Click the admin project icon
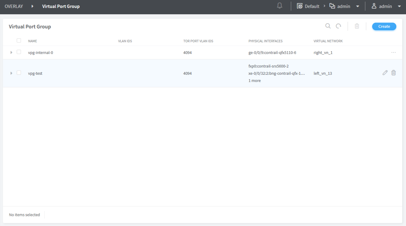Viewport: 406px width, 226px height. [332, 6]
